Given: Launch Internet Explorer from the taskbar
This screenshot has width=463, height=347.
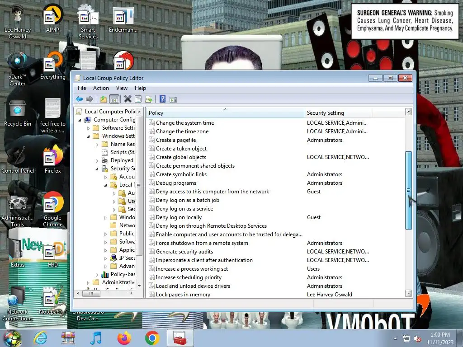Looking at the screenshot, I should pos(40,338).
